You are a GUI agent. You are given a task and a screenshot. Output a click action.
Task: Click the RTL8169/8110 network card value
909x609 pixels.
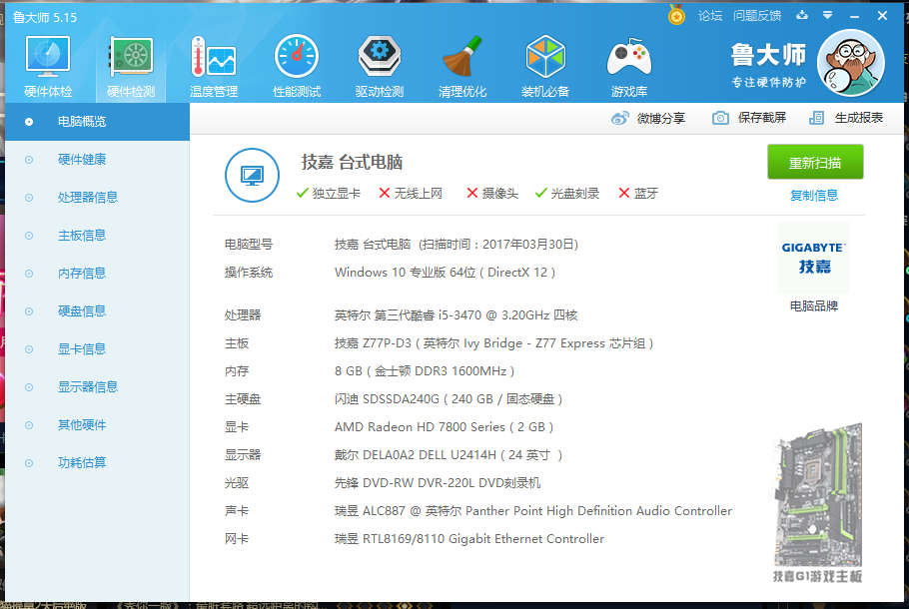(469, 539)
